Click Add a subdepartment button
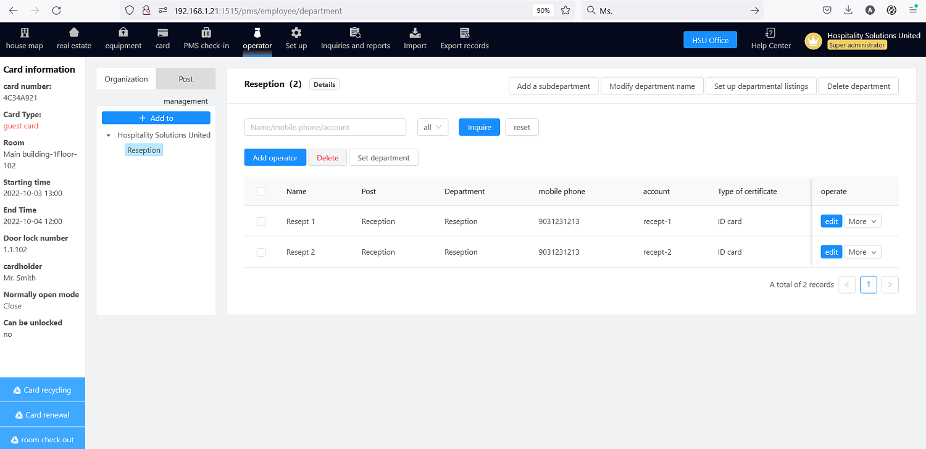Screen dimensions: 926x449 (554, 86)
